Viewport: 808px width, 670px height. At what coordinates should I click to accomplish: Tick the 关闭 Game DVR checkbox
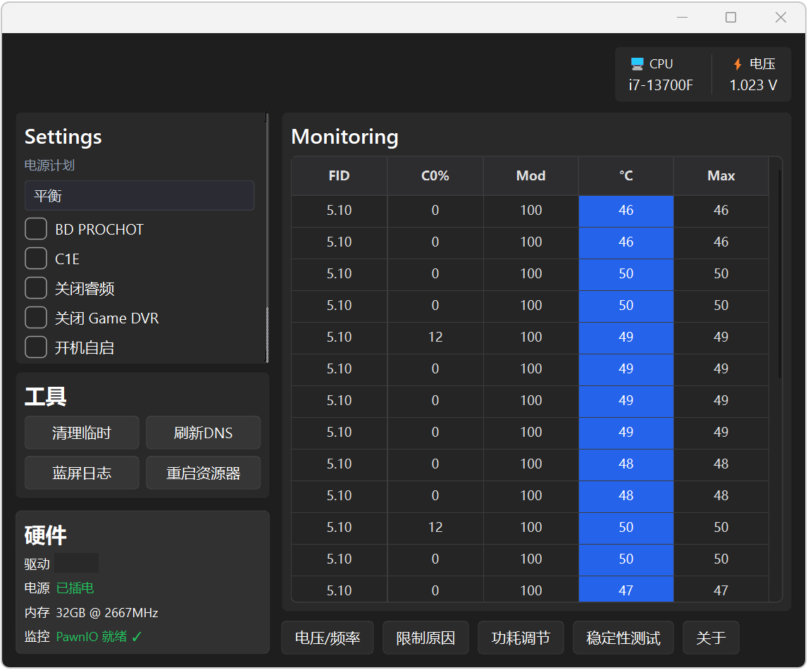(x=36, y=318)
